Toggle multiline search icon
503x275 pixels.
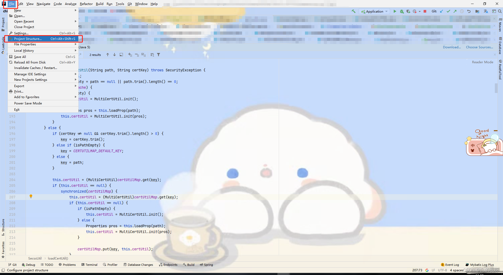pos(152,55)
